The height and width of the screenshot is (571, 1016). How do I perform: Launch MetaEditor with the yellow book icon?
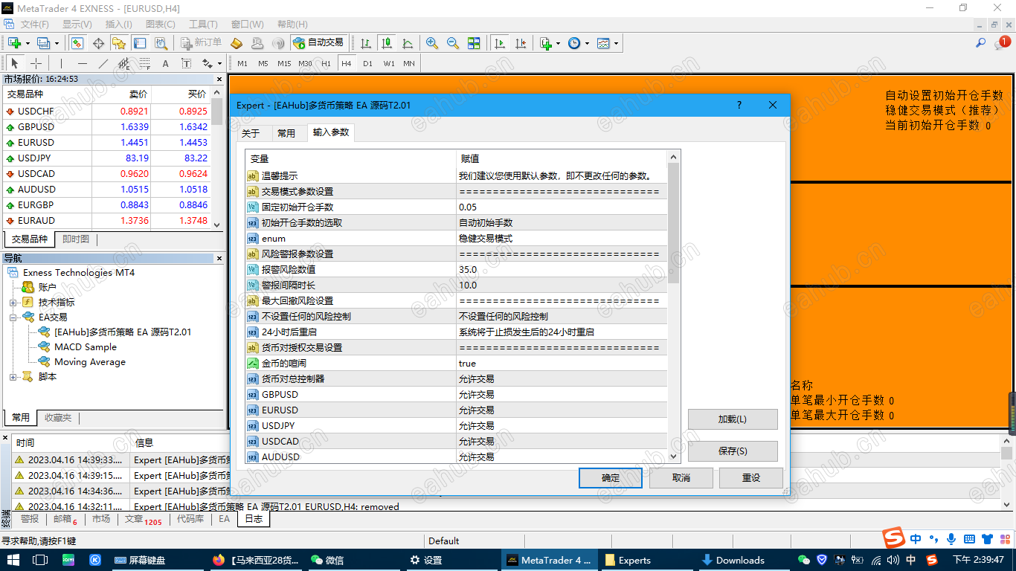237,43
